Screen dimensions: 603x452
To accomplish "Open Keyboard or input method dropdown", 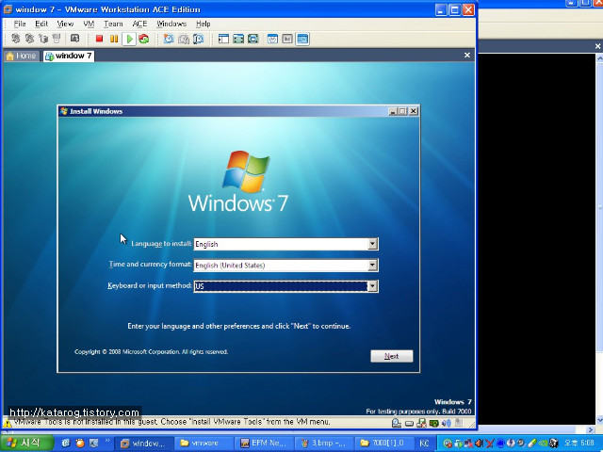I will [373, 286].
